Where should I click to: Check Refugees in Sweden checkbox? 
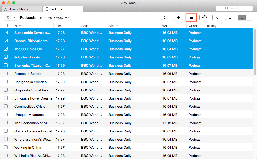(x=6, y=82)
